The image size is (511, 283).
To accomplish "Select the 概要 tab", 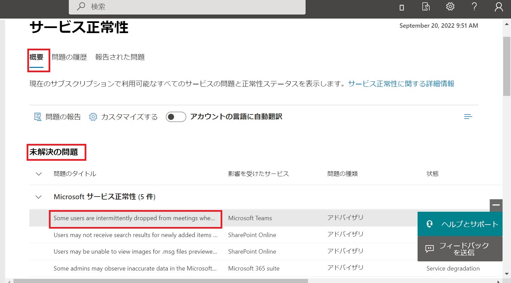I will [x=36, y=57].
